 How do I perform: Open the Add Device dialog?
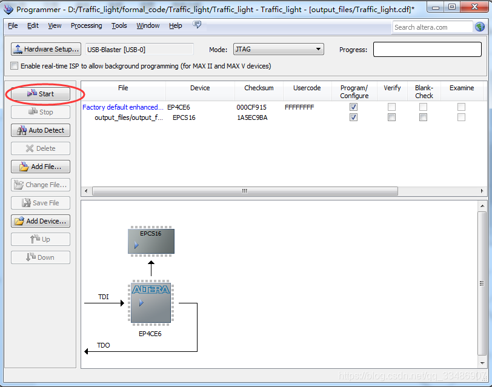pyautogui.click(x=41, y=221)
